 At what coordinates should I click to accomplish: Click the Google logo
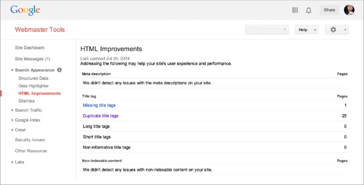coord(25,10)
